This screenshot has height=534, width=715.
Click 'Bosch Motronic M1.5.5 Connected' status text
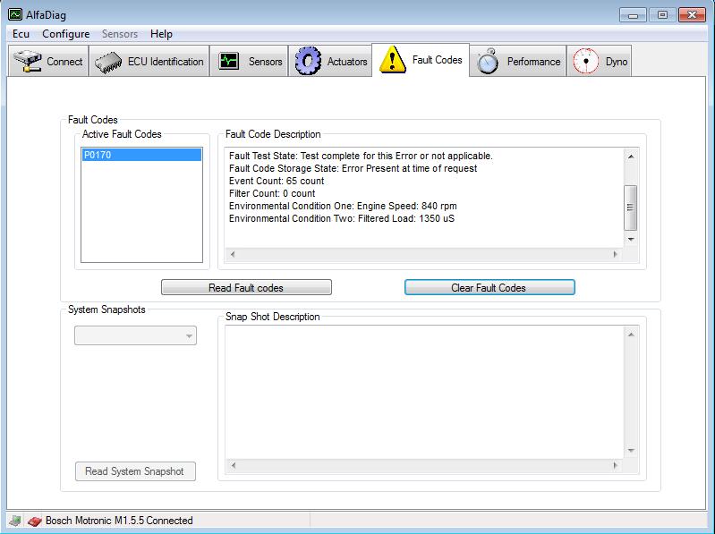119,521
